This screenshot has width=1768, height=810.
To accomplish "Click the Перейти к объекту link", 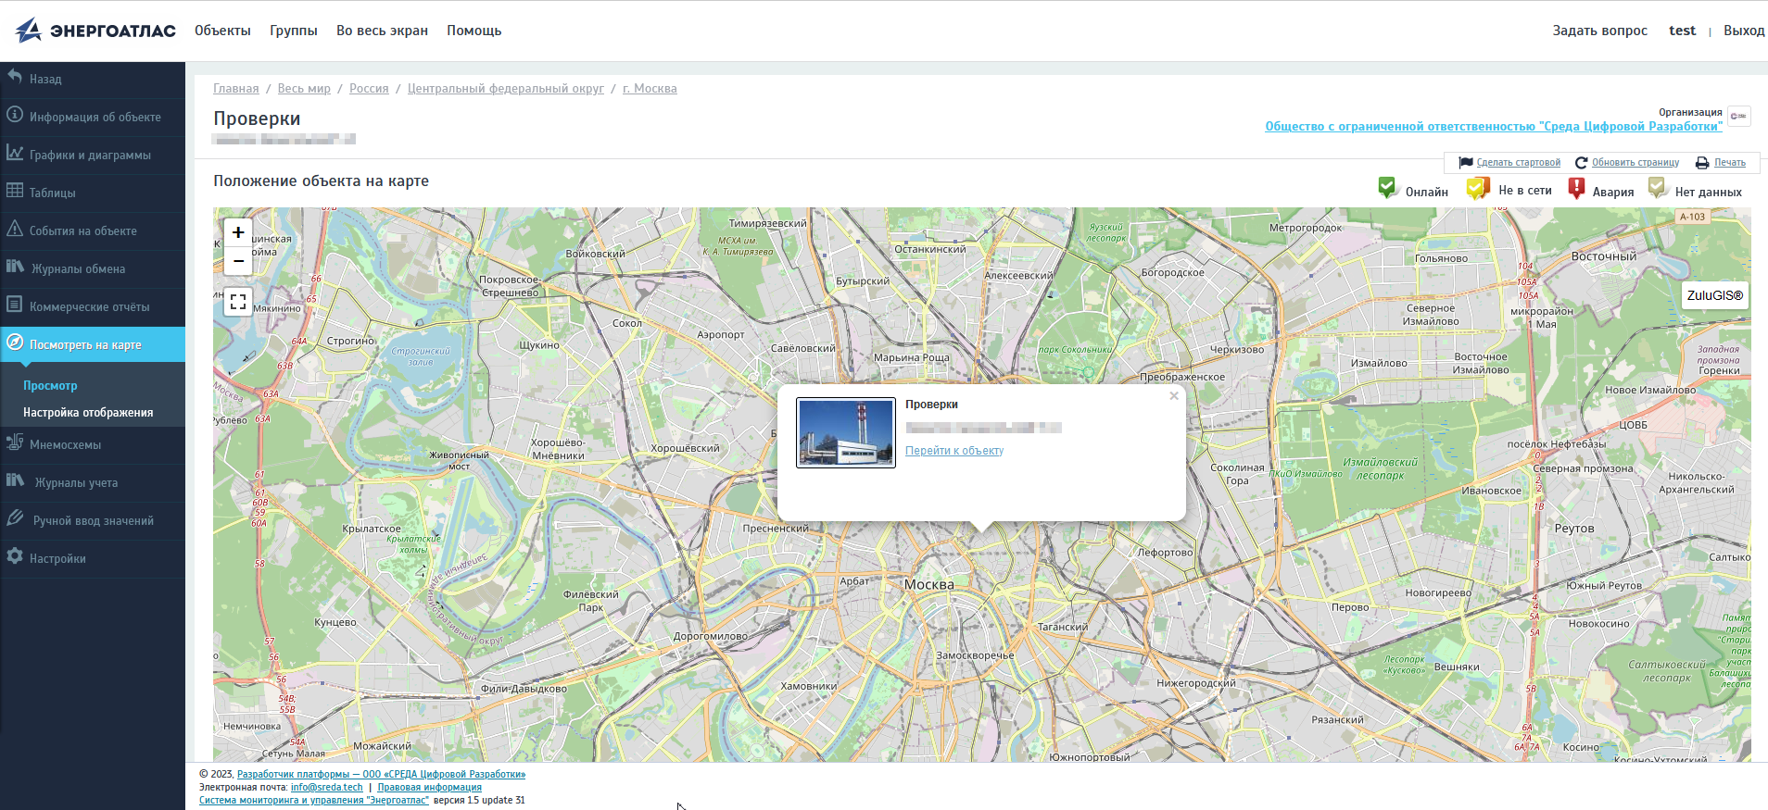I will tap(953, 451).
